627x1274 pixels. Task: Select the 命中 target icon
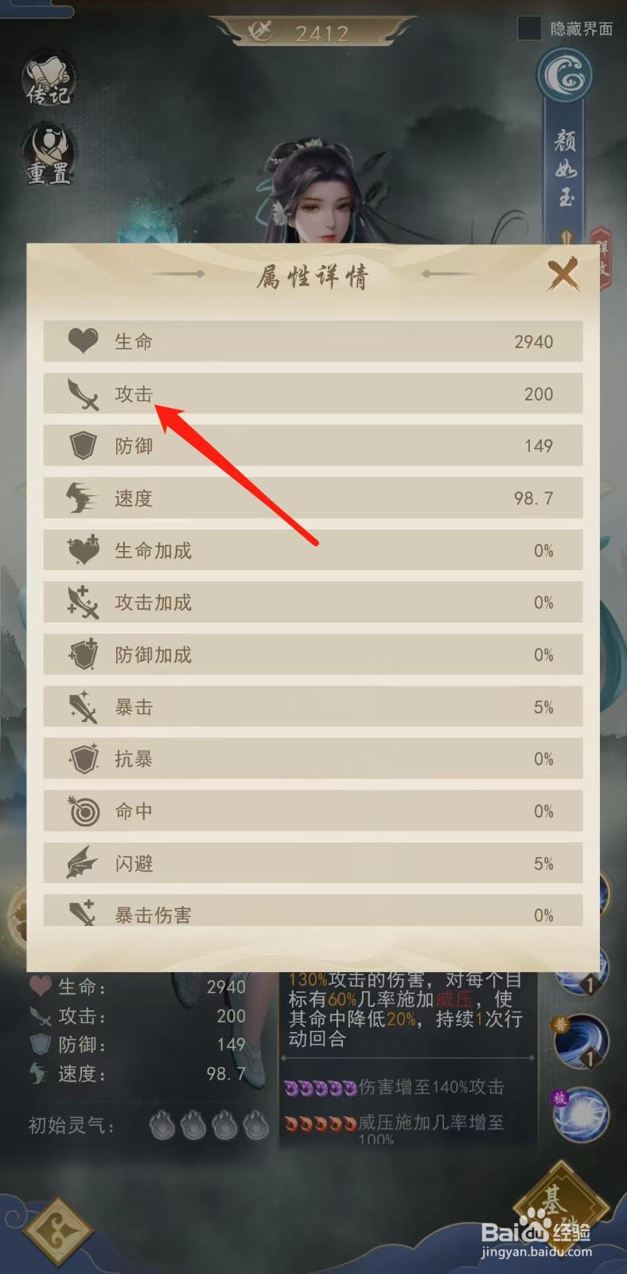[x=83, y=811]
